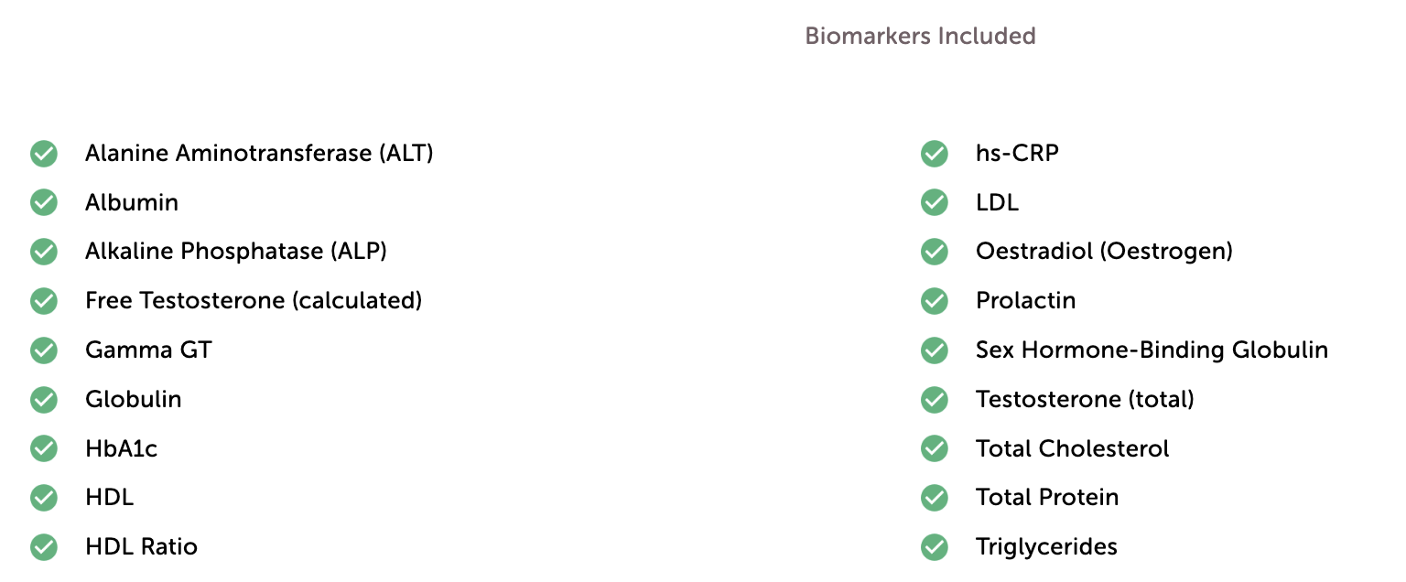
Task: Click the check icon beside Total Protein
Action: 935,498
